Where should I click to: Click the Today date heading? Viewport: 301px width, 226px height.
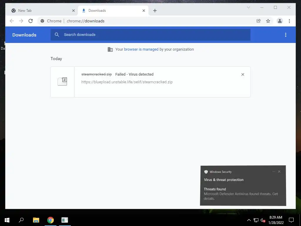(x=56, y=59)
